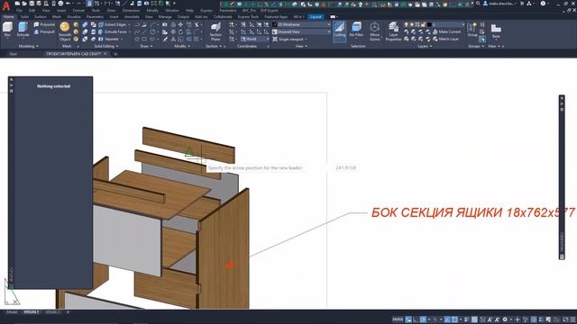Expand the Solid Editing panel
The height and width of the screenshot is (324, 577).
coord(106,46)
